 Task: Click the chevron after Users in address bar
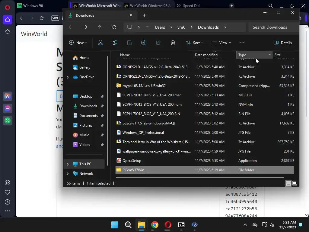click(x=171, y=27)
